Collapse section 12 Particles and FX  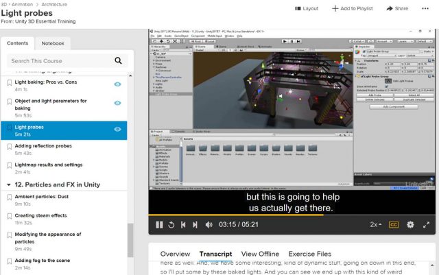9,185
